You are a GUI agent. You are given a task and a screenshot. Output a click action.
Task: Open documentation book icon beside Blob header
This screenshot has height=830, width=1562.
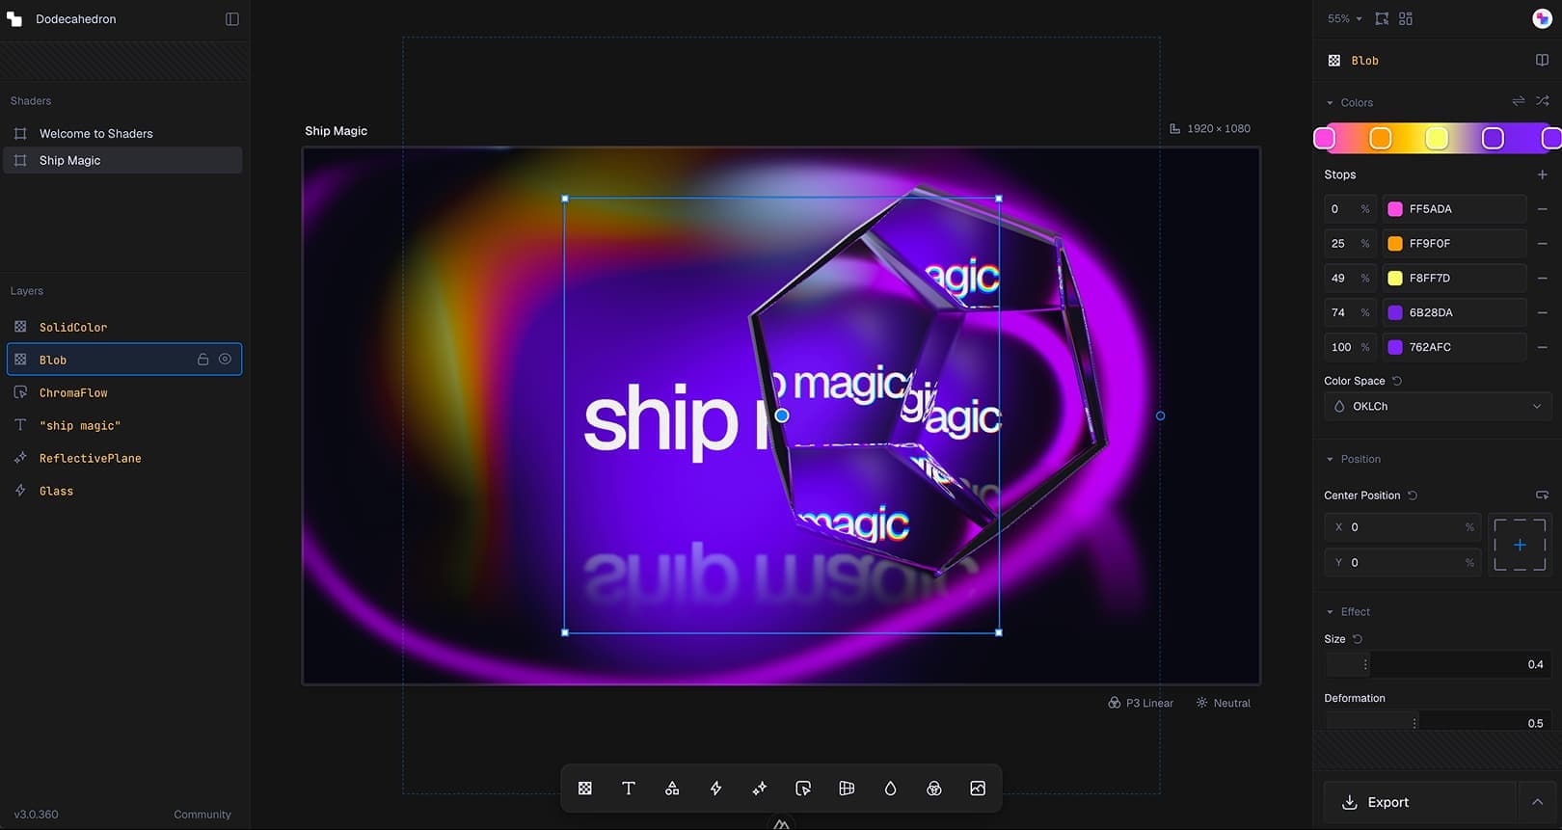(x=1542, y=60)
